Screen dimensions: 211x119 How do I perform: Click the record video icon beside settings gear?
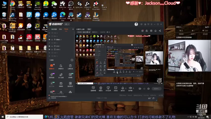tap(140, 89)
